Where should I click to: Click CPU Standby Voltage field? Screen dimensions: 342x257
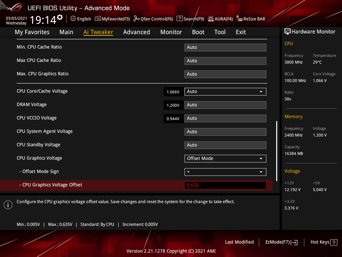pos(225,145)
